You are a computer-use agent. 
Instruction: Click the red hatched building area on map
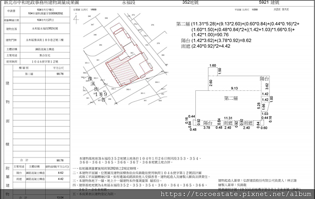[122, 71]
